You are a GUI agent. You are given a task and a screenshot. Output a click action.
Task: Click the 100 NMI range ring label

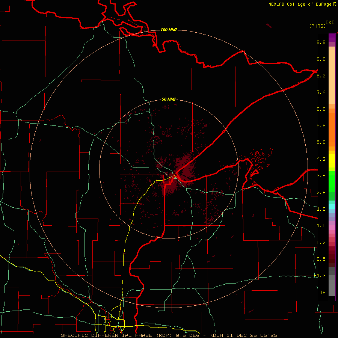coord(169,30)
